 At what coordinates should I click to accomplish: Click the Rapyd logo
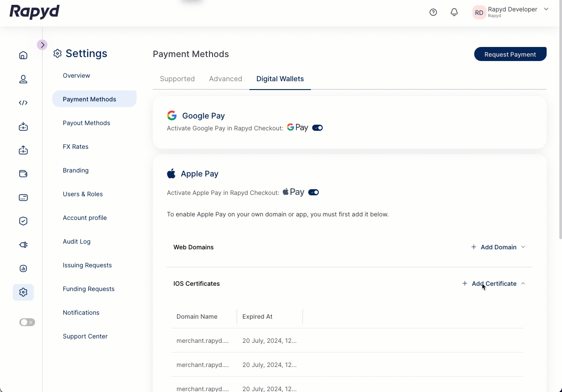[34, 11]
